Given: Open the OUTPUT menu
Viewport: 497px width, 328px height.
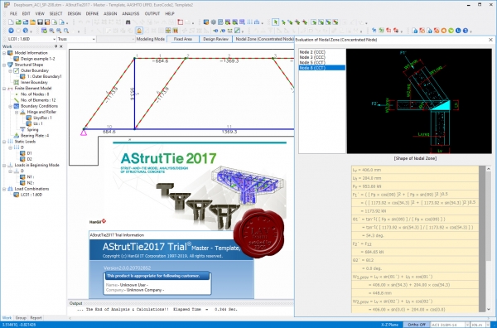Looking at the screenshot, I should click(152, 13).
